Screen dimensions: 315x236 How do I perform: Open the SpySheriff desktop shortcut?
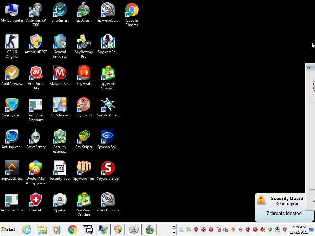point(84,107)
